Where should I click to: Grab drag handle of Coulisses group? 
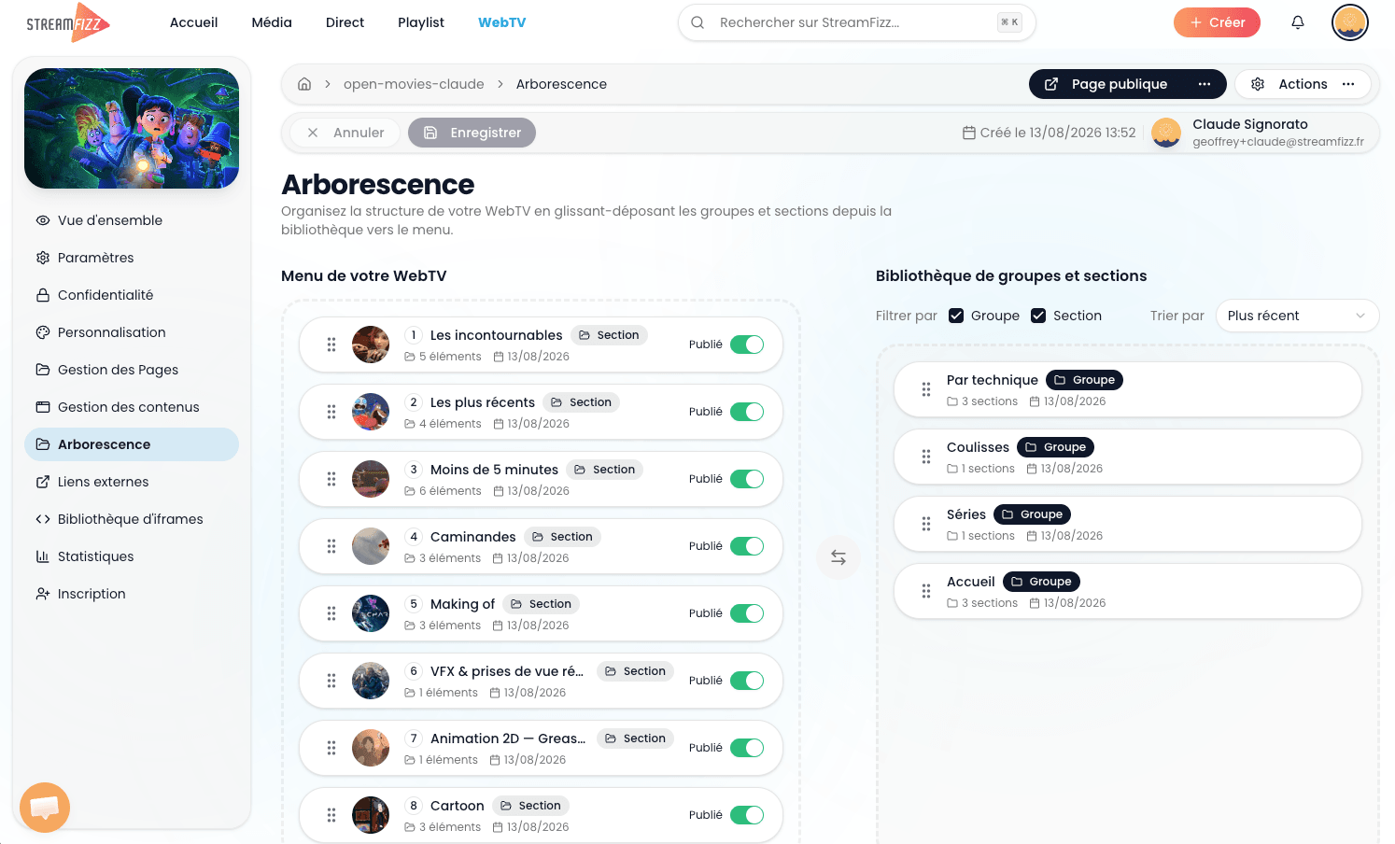pos(926,457)
